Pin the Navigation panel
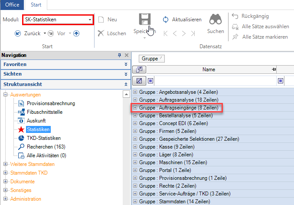This screenshot has height=205, width=294. point(120,55)
